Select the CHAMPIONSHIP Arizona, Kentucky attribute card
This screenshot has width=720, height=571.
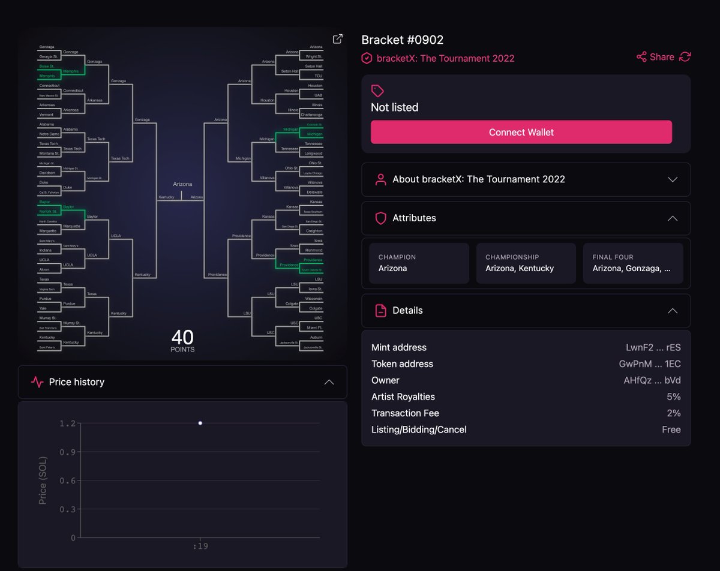(526, 263)
